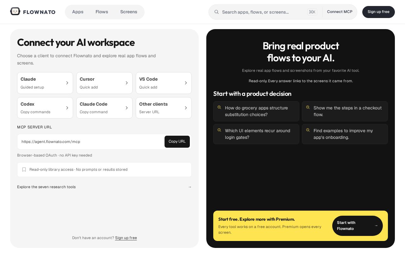The width and height of the screenshot is (405, 253).
Task: Click the bookmark icon beside Read-only library access
Action: [24, 170]
